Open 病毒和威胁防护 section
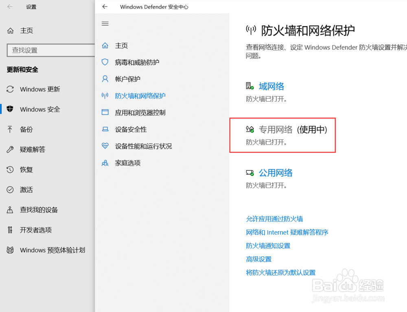 pos(137,62)
